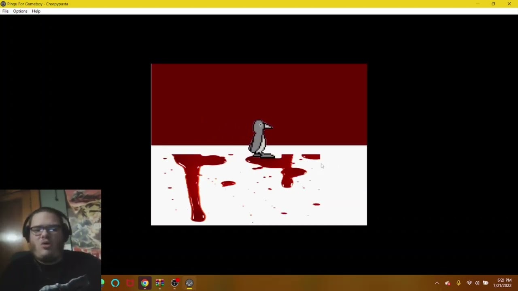The image size is (518, 291).
Task: Switch to OBS Studio on taskbar
Action: pos(174,283)
